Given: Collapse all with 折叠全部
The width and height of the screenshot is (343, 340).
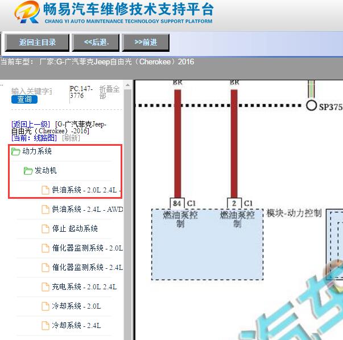Looking at the screenshot, I should tap(109, 92).
